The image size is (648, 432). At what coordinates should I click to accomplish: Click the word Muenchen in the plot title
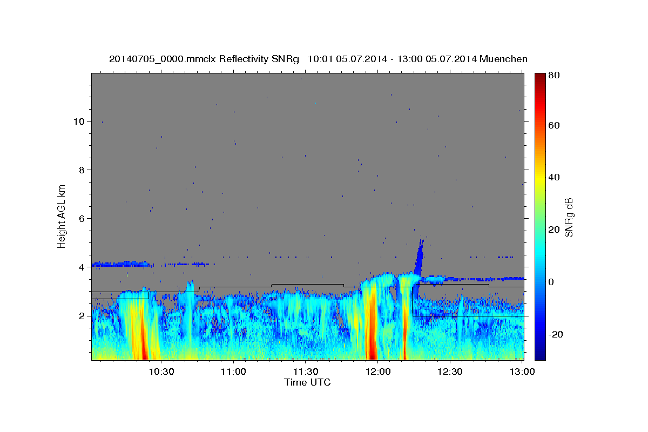click(x=503, y=59)
